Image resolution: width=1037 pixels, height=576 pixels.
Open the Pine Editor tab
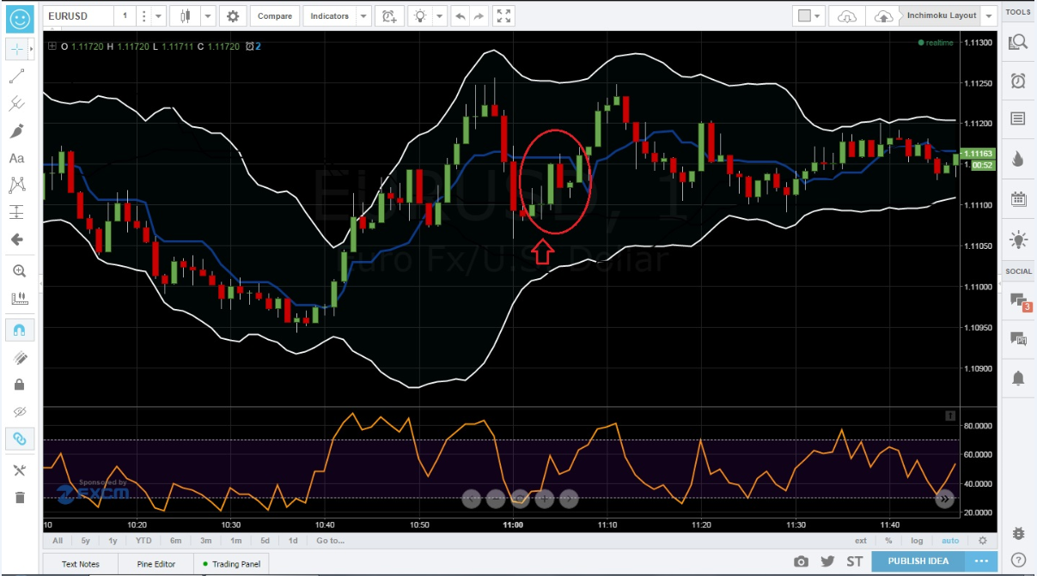pos(156,564)
